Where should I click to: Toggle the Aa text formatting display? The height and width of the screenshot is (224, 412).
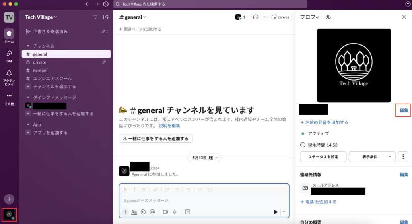(x=134, y=212)
